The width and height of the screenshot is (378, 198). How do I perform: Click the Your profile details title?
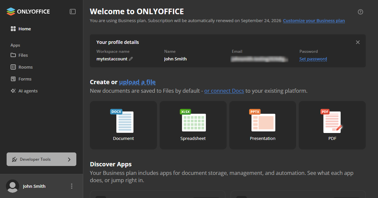click(118, 42)
